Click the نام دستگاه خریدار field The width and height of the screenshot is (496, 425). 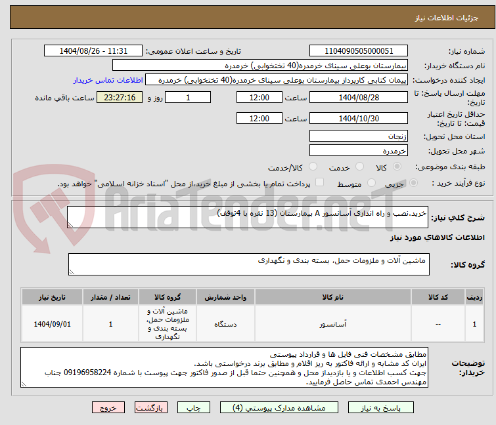click(x=259, y=66)
